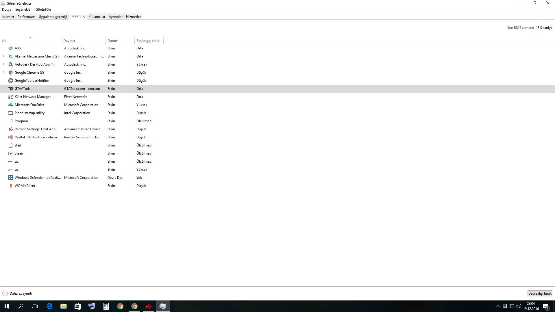The width and height of the screenshot is (555, 312).
Task: Select the Microsoft OneDrive cloud icon
Action: coord(11,105)
